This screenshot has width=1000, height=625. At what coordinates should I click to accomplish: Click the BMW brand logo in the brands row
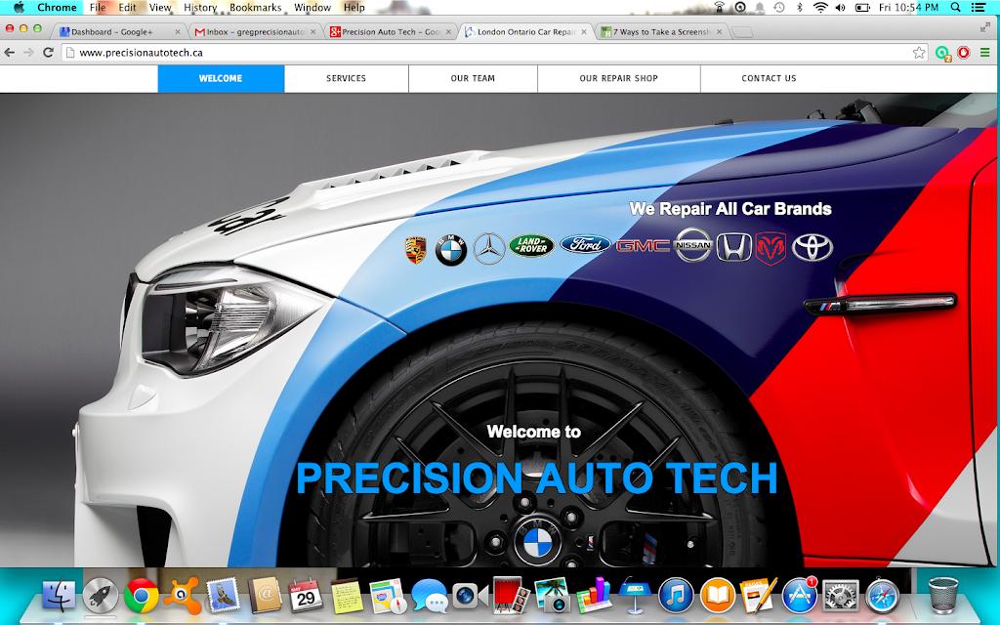click(x=451, y=250)
